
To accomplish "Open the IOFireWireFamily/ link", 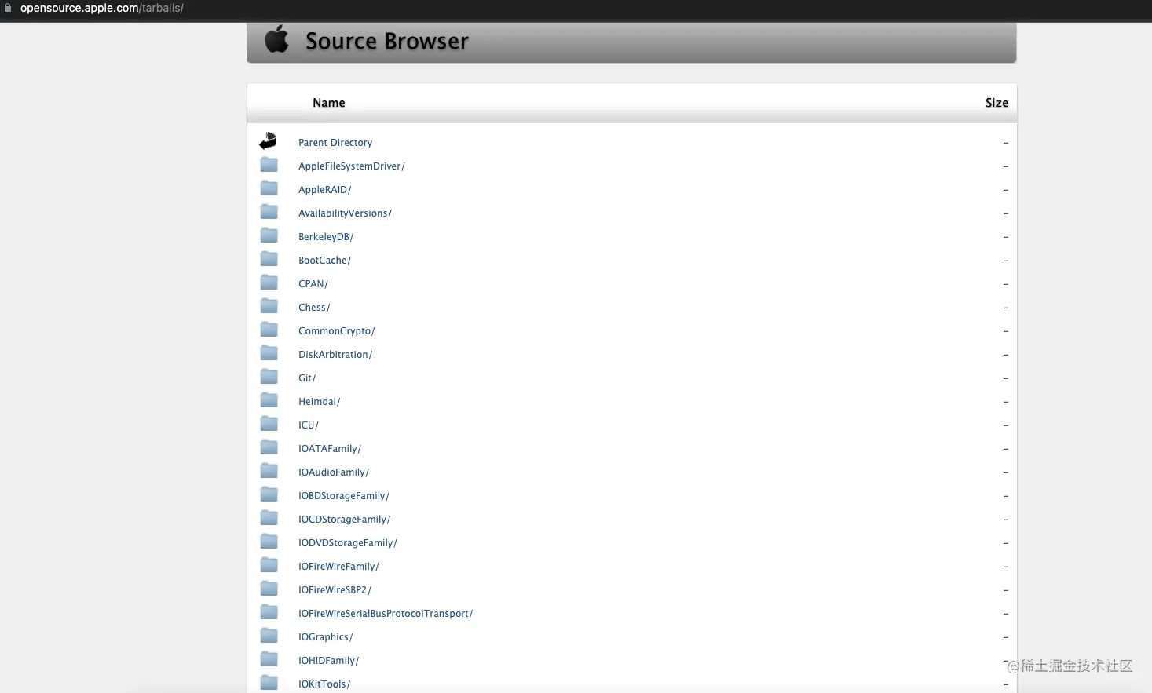I will pos(338,567).
